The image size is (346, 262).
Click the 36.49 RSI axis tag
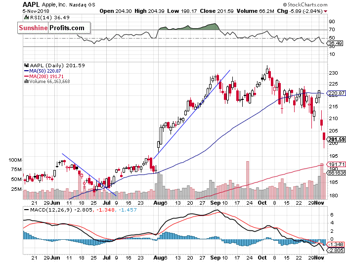(336, 44)
